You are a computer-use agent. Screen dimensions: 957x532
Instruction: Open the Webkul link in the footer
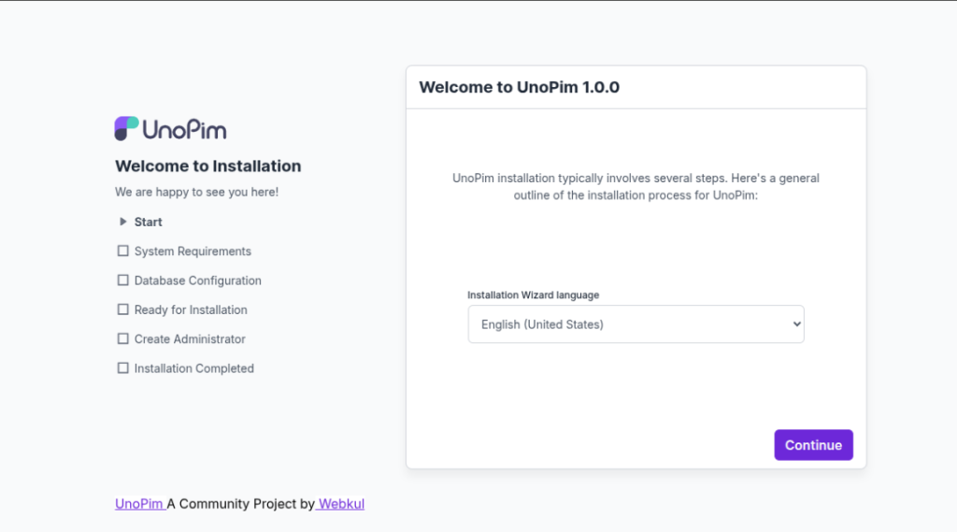point(341,504)
